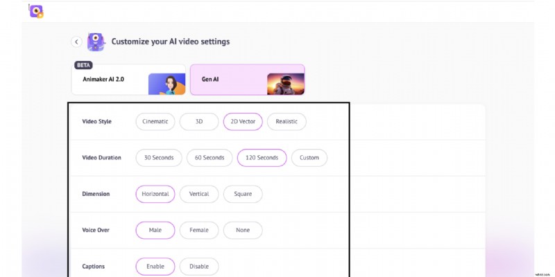Choose Custom video duration
Viewport: 555px width, 277px height.
[x=309, y=157]
